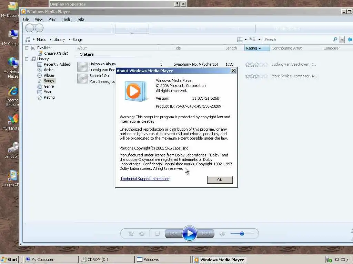
Task: Open Technical Support Information link
Action: [x=145, y=179]
